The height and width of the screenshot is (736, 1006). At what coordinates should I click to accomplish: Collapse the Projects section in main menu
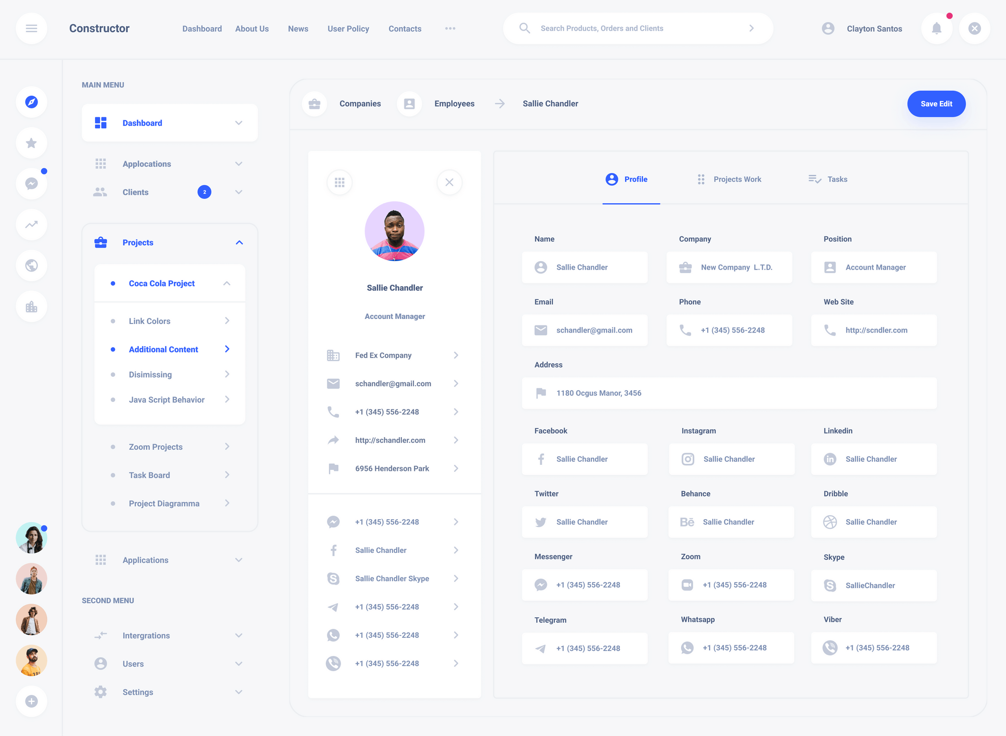239,242
